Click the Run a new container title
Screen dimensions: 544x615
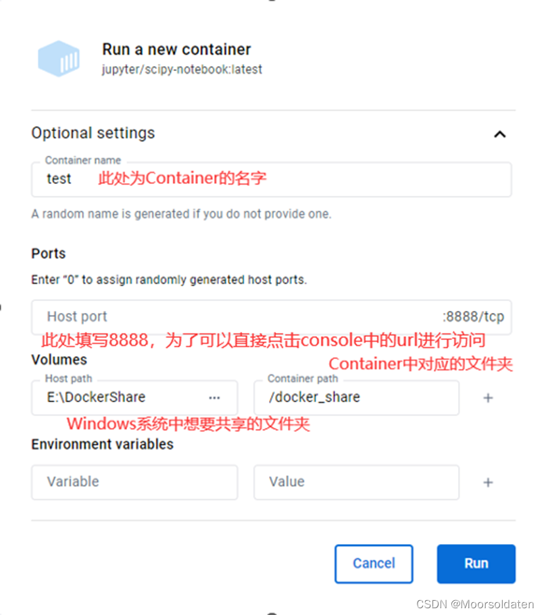tap(176, 49)
